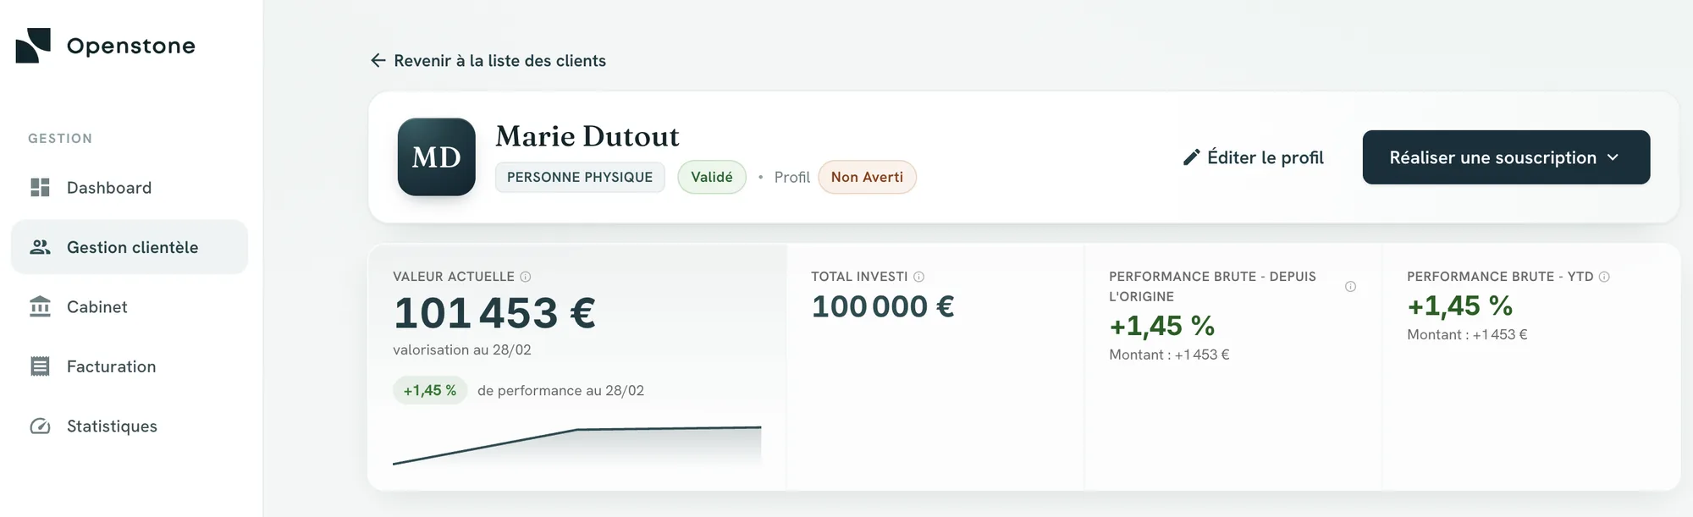1693x517 pixels.
Task: Click the performance sparkline chart
Action: click(x=577, y=446)
